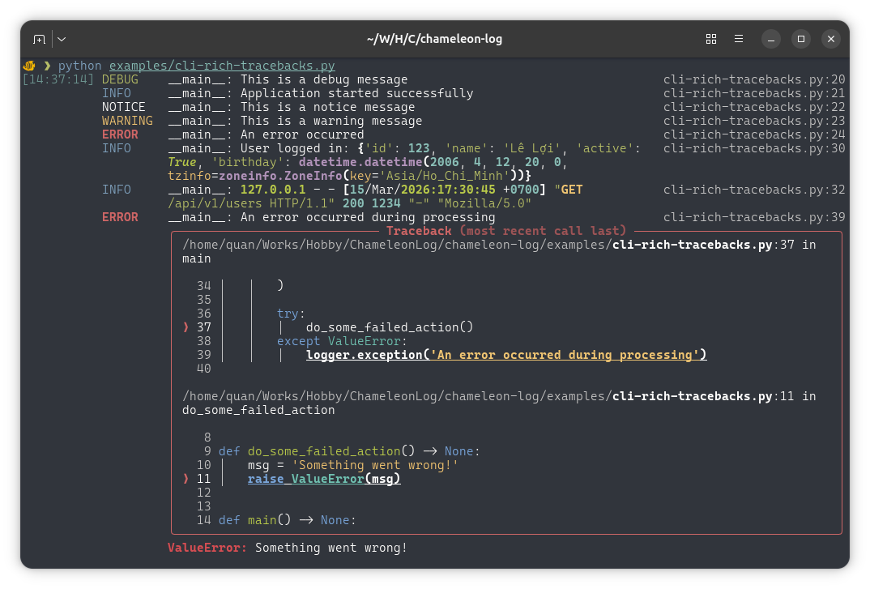Image resolution: width=870 pixels, height=589 pixels.
Task: Click source reference cli-rich-tracebacks.py:24
Action: tap(754, 134)
